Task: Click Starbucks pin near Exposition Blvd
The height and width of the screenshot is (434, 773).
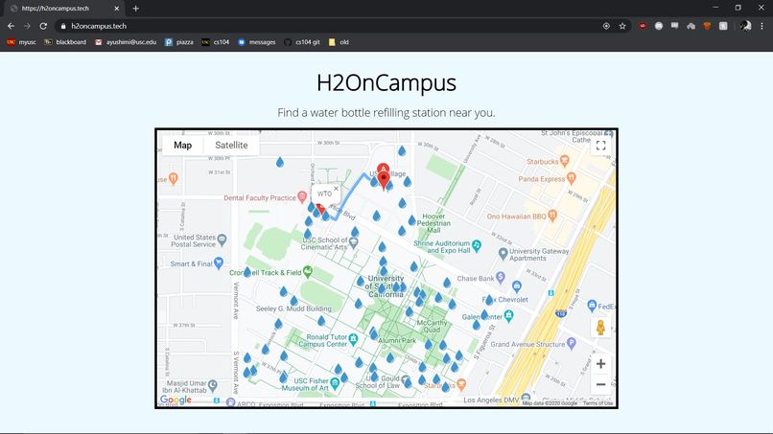Action: (461, 384)
